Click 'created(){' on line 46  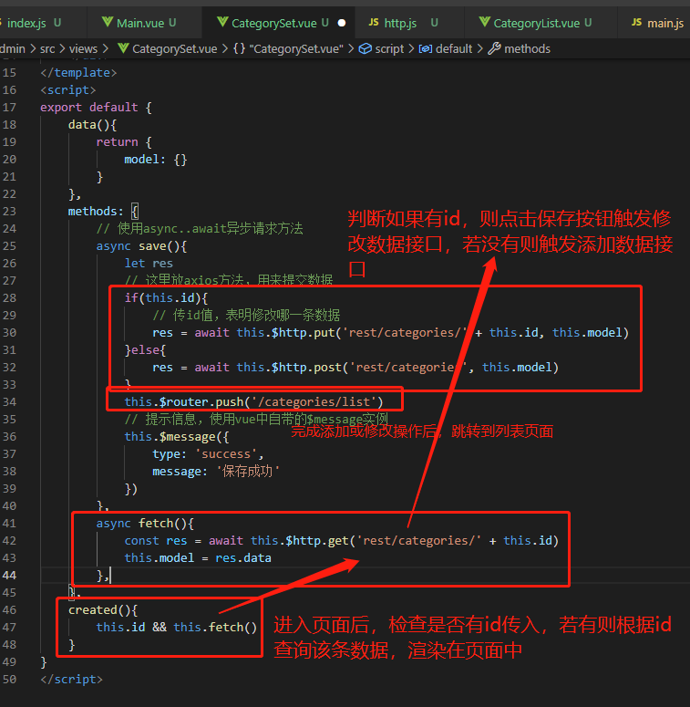(x=103, y=610)
